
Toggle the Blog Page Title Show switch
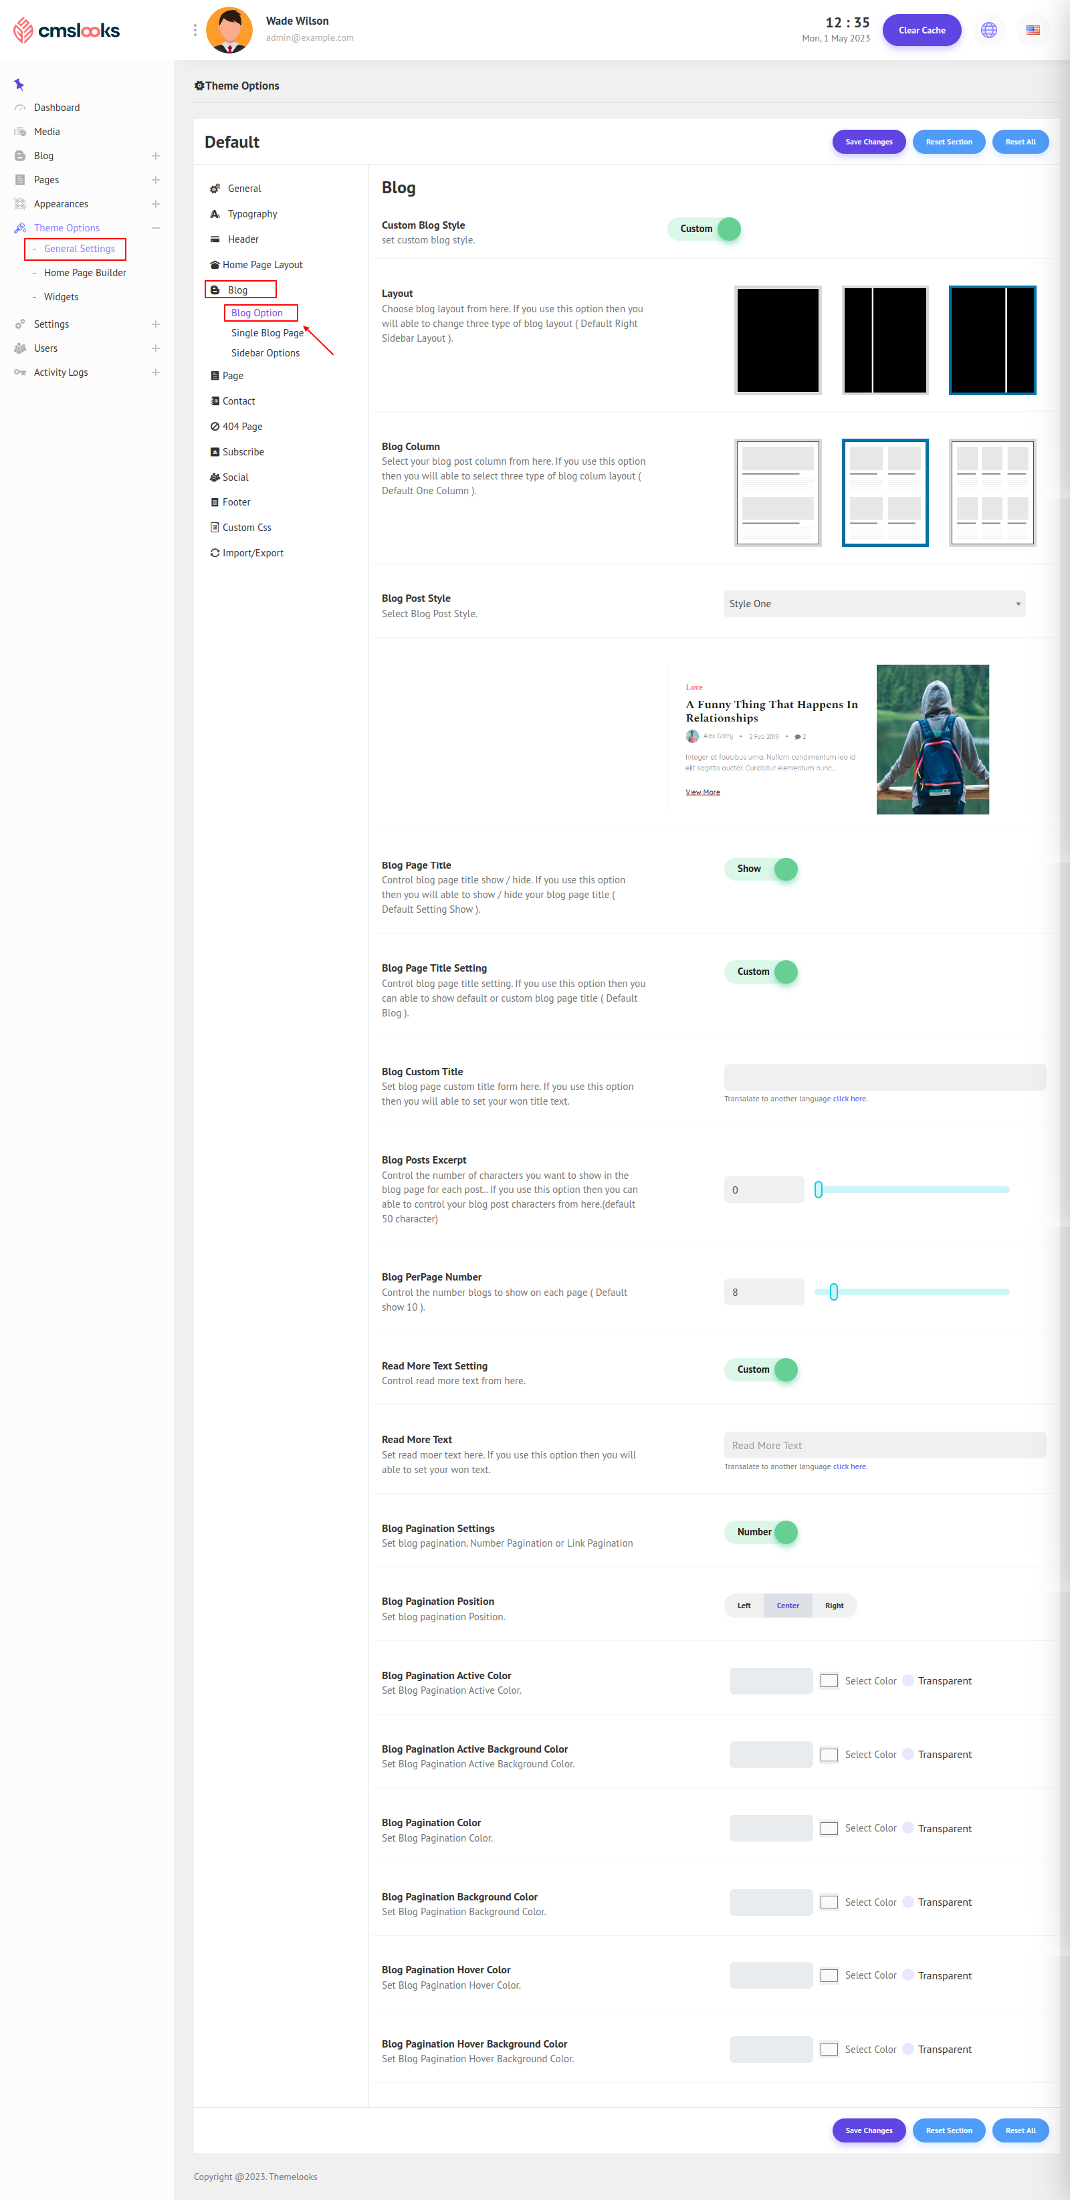coord(761,869)
